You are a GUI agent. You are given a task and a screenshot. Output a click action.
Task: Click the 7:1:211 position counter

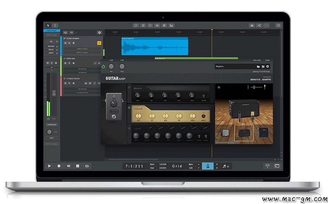[134, 166]
